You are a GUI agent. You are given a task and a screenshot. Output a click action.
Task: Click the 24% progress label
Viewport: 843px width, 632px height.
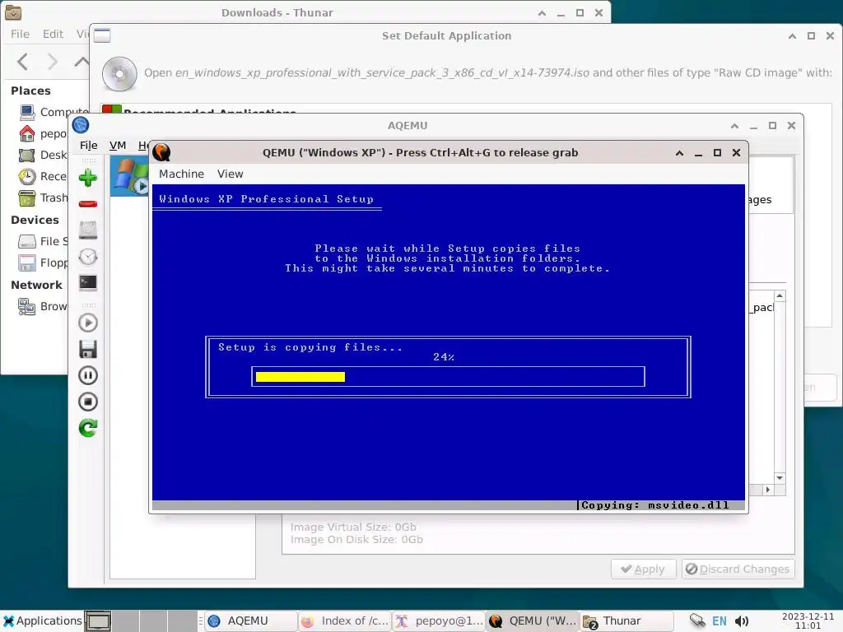click(444, 357)
